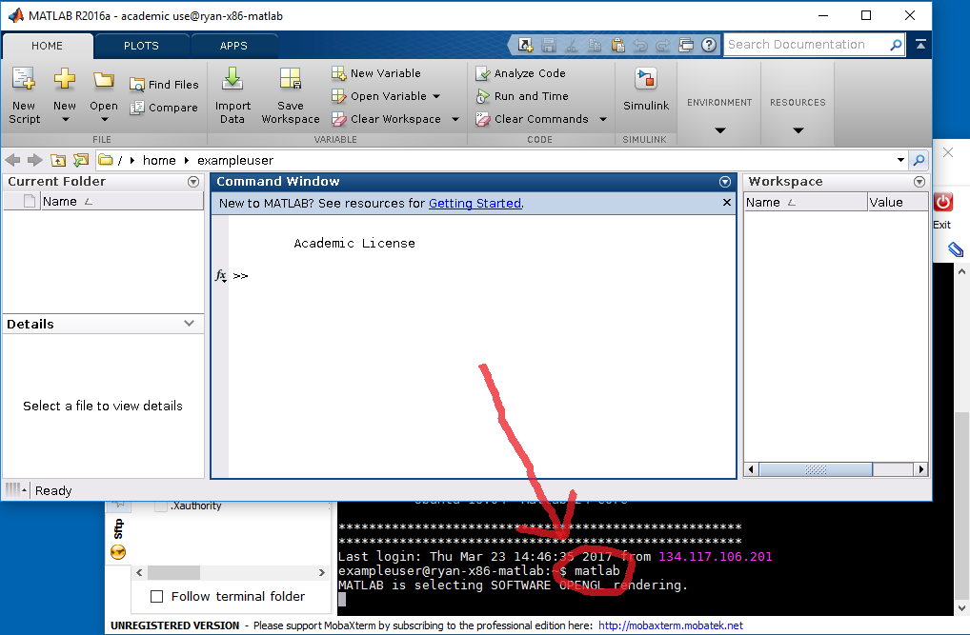The image size is (970, 635).
Task: Expand the RESOURCES section
Action: tap(798, 129)
